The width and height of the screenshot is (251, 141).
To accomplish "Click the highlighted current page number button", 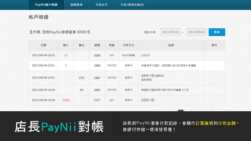I will [181, 111].
